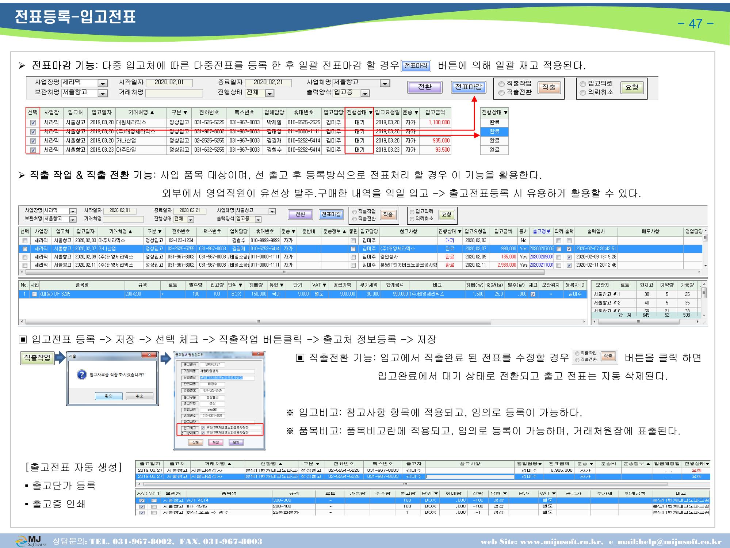Select 입고의뢰 radio in second smaller toolbar

tap(412, 212)
